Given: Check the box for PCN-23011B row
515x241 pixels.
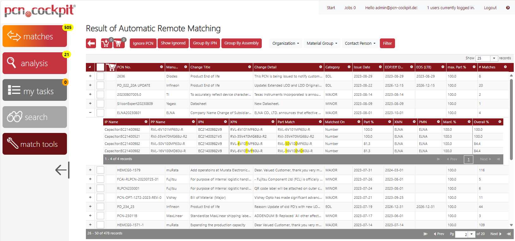Looking at the screenshot, I should (100, 216).
